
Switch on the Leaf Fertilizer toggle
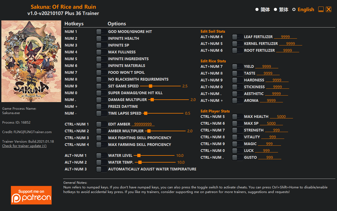point(237,37)
